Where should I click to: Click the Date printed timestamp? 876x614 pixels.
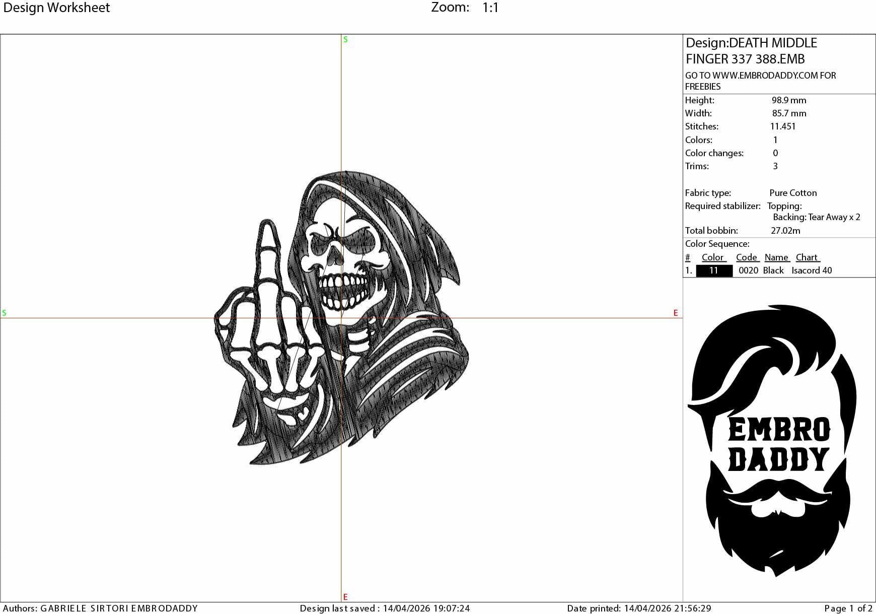point(639,608)
